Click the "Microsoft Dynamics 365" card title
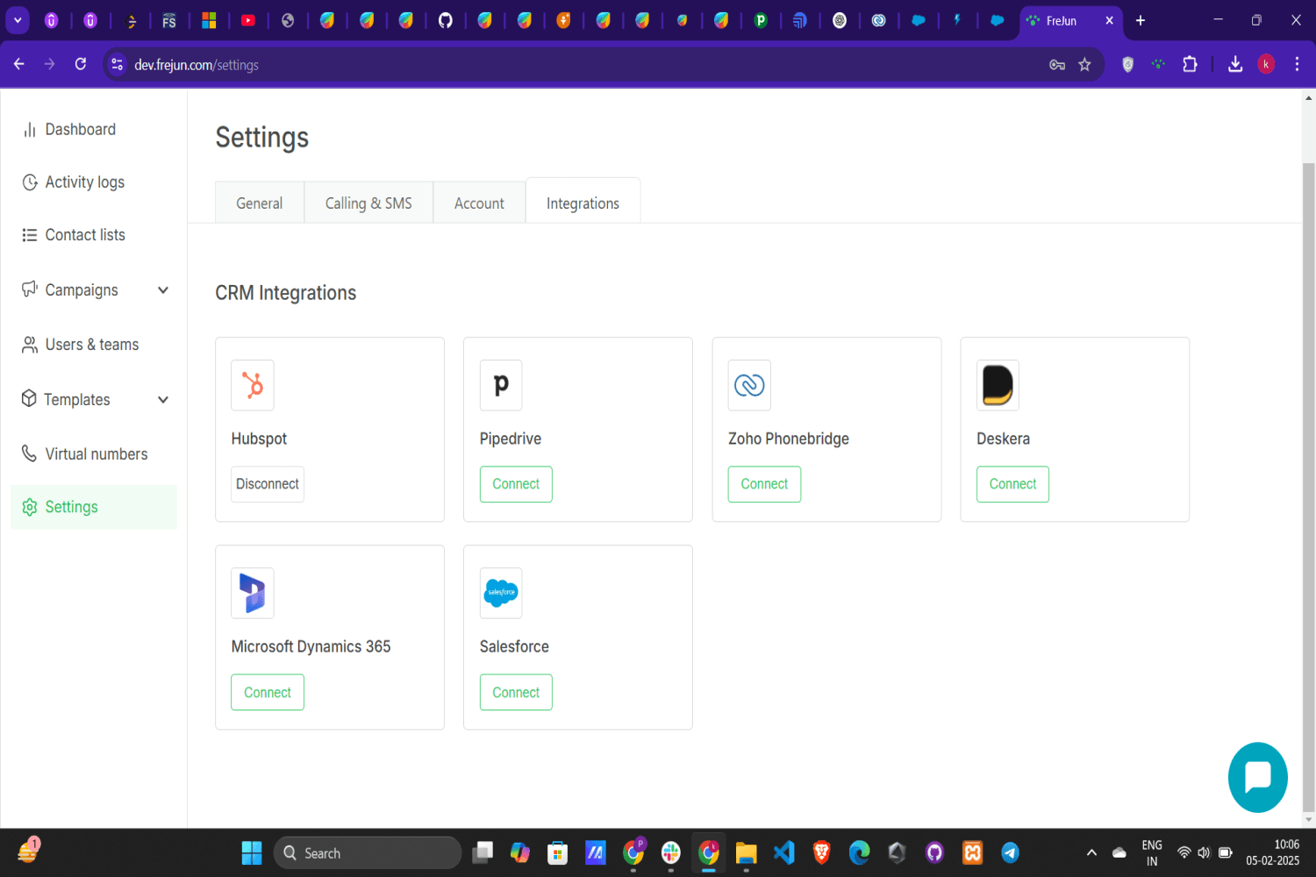Screen dimensions: 1316x877 click(311, 646)
